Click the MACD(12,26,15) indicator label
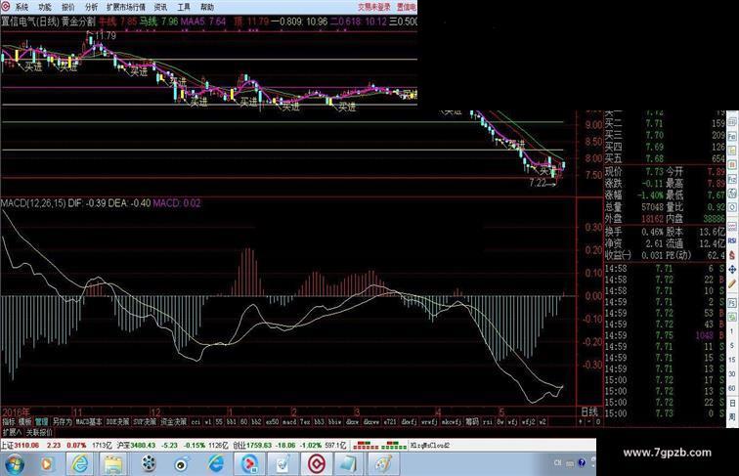 33,203
